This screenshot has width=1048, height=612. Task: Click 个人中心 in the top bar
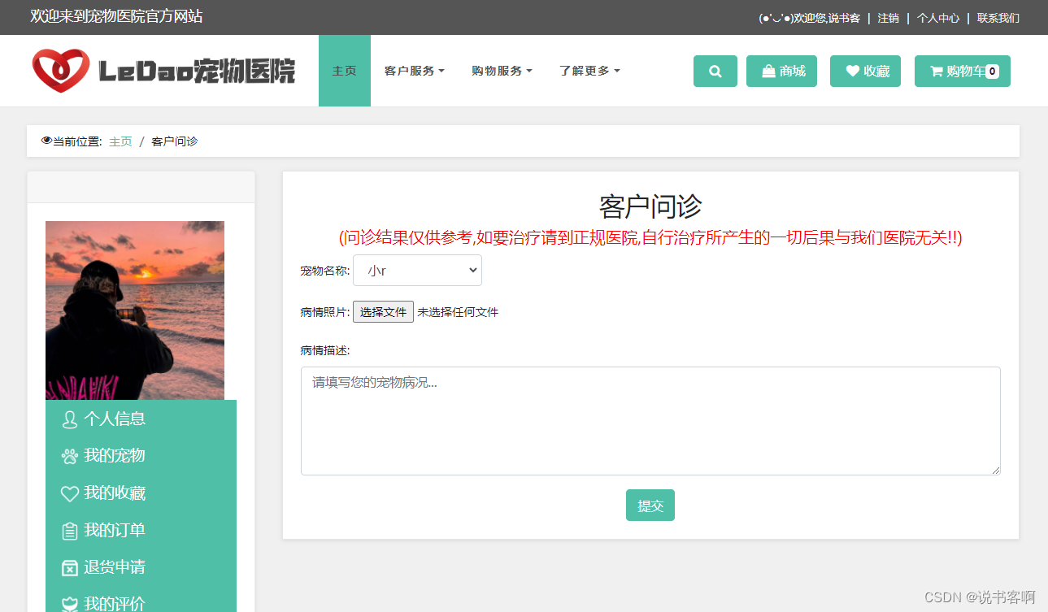[937, 17]
